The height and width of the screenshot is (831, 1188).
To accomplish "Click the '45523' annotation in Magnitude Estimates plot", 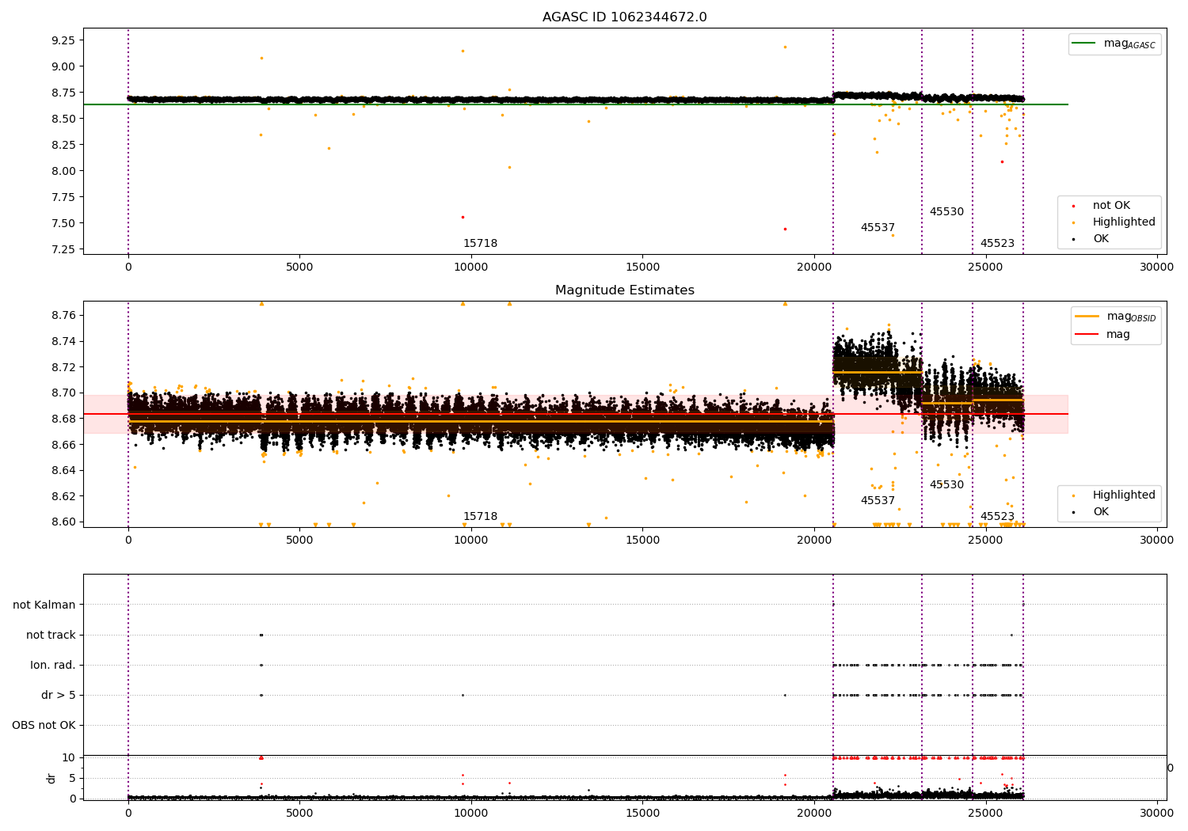I will 997,517.
